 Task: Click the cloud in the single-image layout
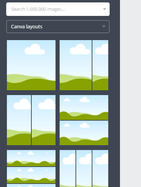click(x=34, y=49)
